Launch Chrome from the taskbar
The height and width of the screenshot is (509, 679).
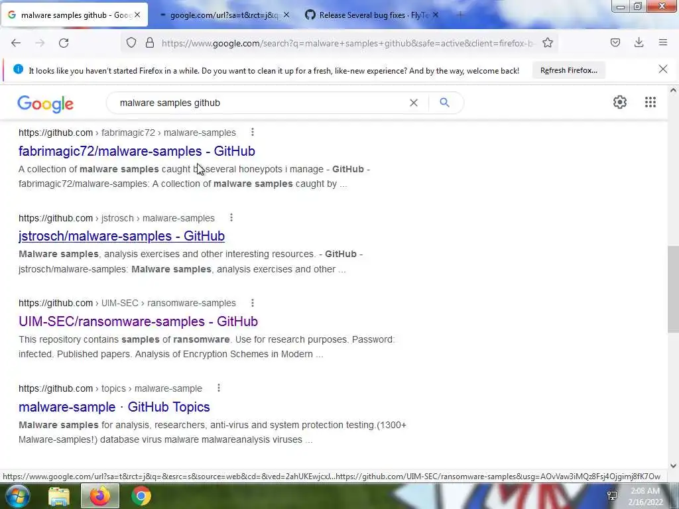click(x=141, y=496)
